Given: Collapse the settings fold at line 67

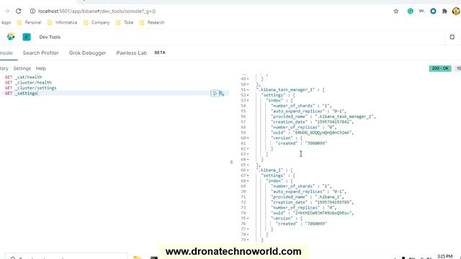Looking at the screenshot, I should coord(248,176).
